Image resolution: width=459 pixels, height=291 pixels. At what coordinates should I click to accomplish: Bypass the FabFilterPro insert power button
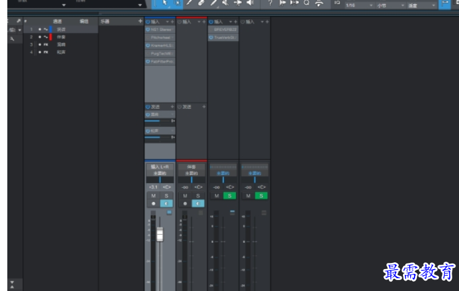[148, 62]
